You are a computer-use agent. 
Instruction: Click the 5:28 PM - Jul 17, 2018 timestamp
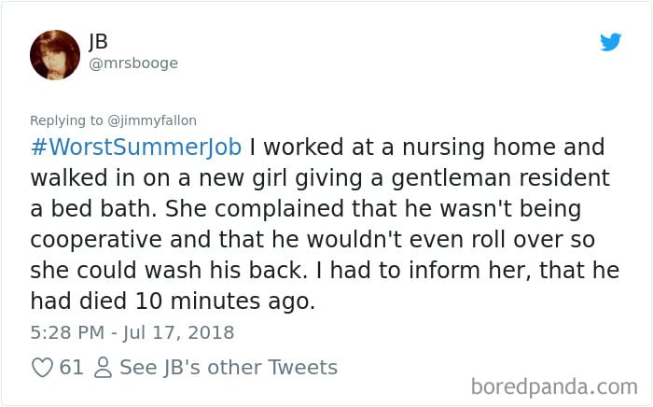tap(132, 332)
